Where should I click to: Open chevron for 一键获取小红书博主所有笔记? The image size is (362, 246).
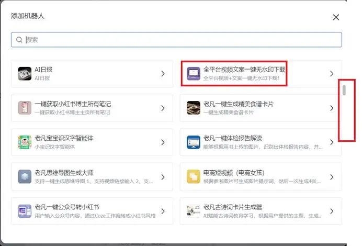[x=163, y=108]
